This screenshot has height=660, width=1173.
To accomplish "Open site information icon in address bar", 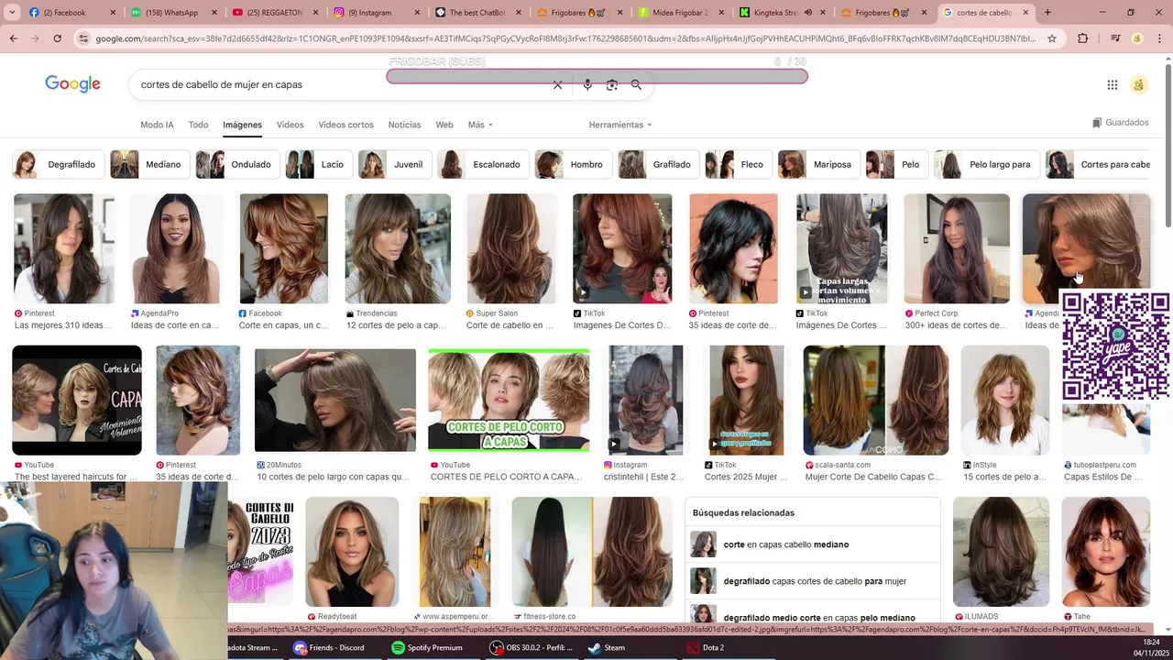I will (x=84, y=38).
